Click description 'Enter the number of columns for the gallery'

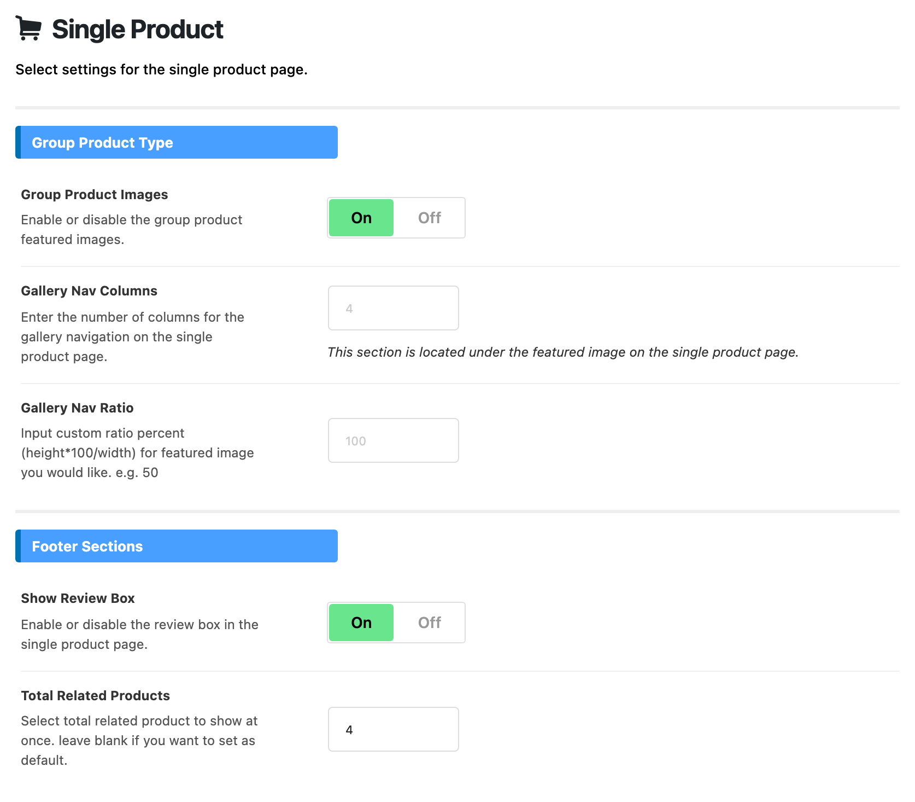[x=133, y=337]
